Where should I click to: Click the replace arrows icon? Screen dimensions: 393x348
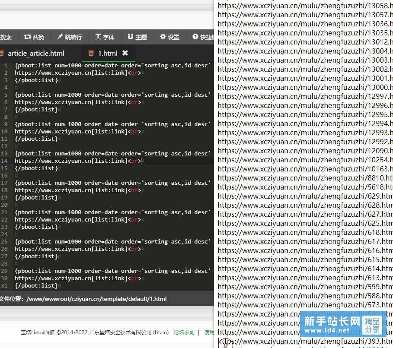27,37
